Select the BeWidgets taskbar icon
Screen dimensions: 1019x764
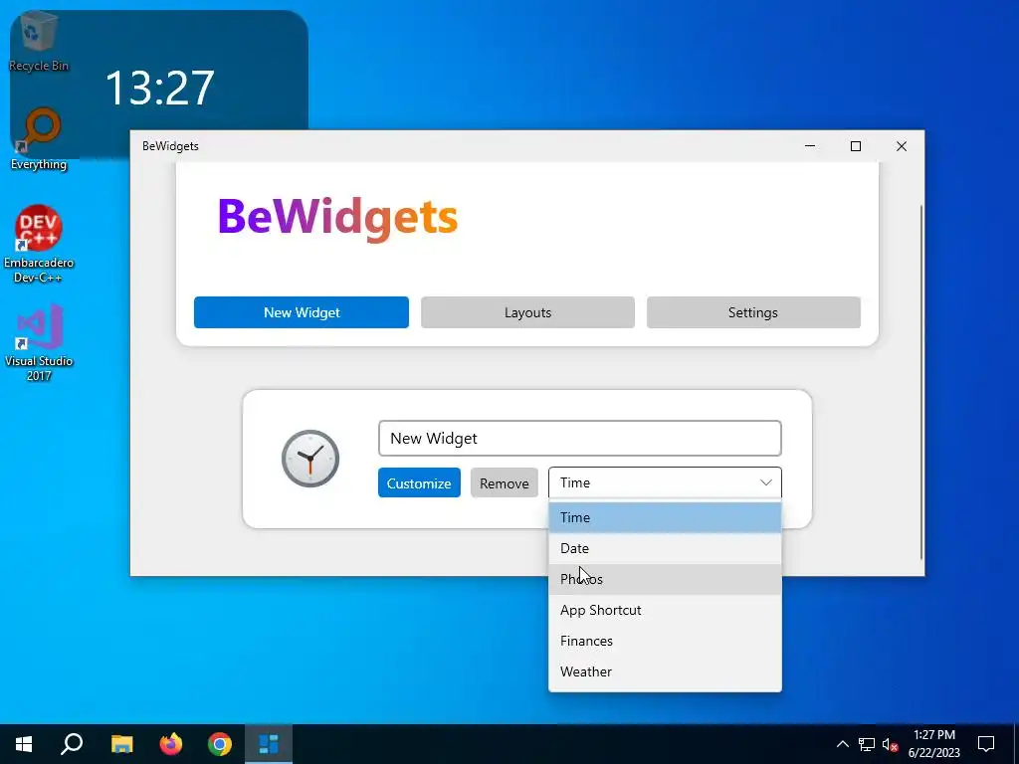tap(269, 744)
